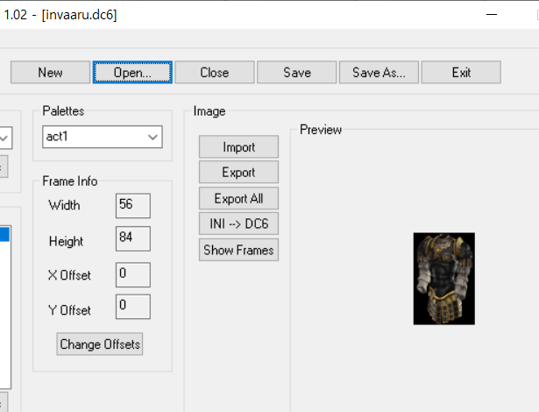Open the partially visible dropdown left of Palettes

click(6, 138)
